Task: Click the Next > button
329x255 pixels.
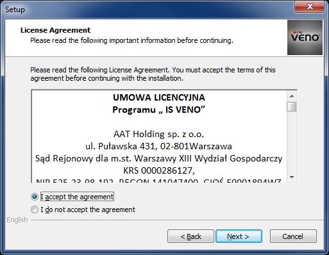Action: 239,236
